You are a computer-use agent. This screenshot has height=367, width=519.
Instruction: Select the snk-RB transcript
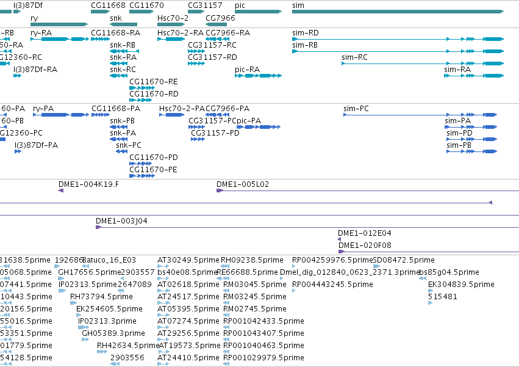[x=124, y=51]
